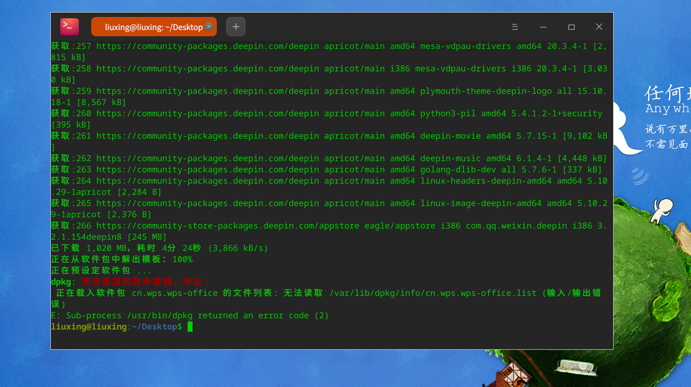Click the 100% template extraction line

pyautogui.click(x=122, y=259)
